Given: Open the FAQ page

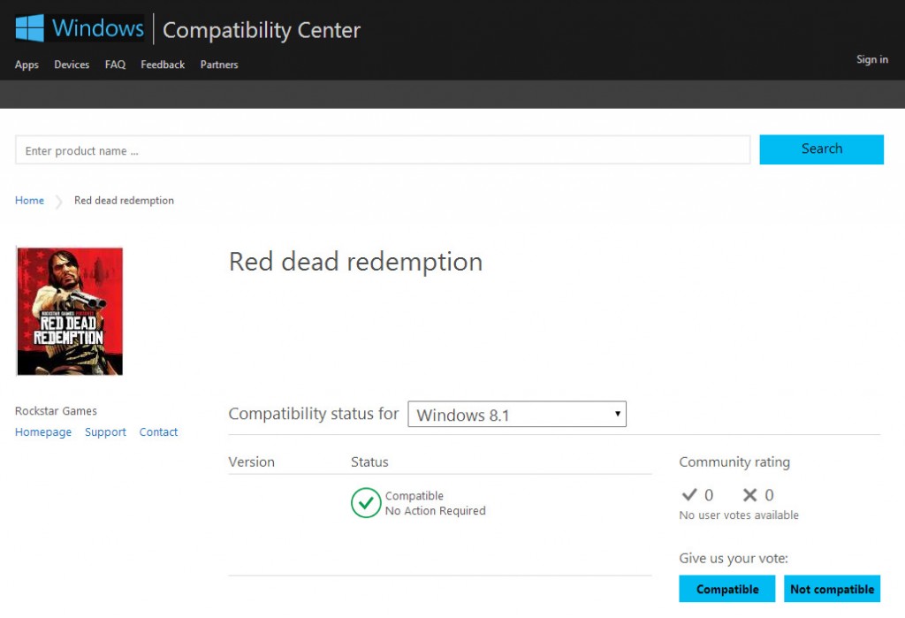Looking at the screenshot, I should (115, 65).
